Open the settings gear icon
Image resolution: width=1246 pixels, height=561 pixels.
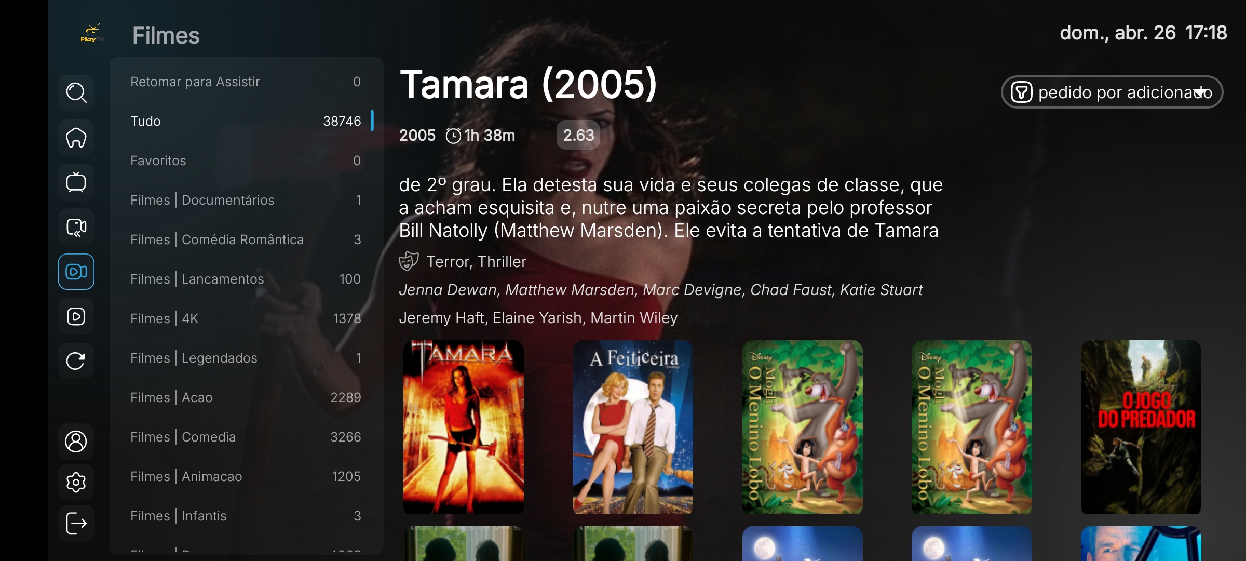pyautogui.click(x=76, y=483)
